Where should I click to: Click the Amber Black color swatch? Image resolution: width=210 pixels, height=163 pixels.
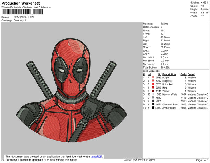pos(153,108)
